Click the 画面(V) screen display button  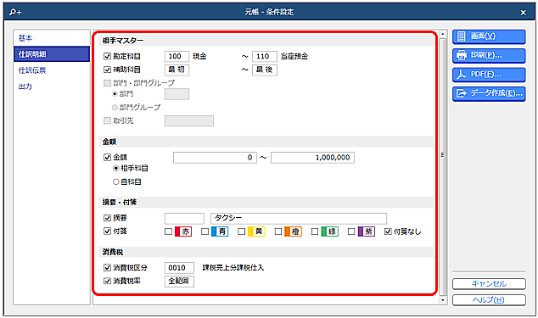489,36
